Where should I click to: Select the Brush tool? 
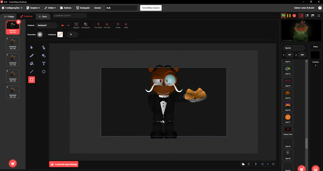32,56
